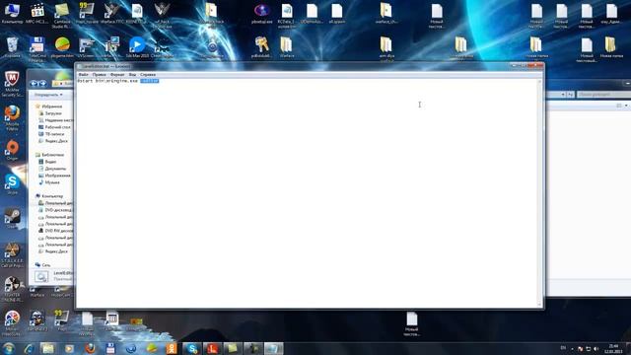631x355 pixels.
Task: Open the Вид menu in Notepad
Action: [x=132, y=75]
